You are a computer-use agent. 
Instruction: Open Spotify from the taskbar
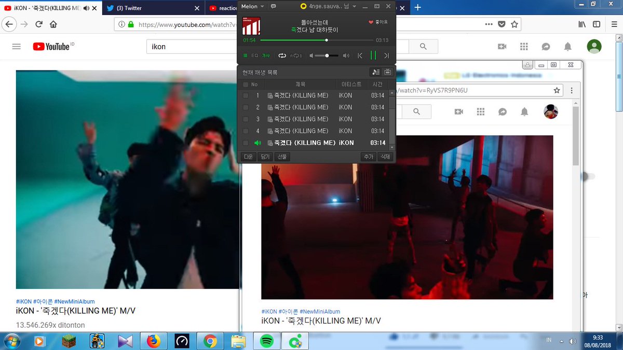tap(266, 341)
